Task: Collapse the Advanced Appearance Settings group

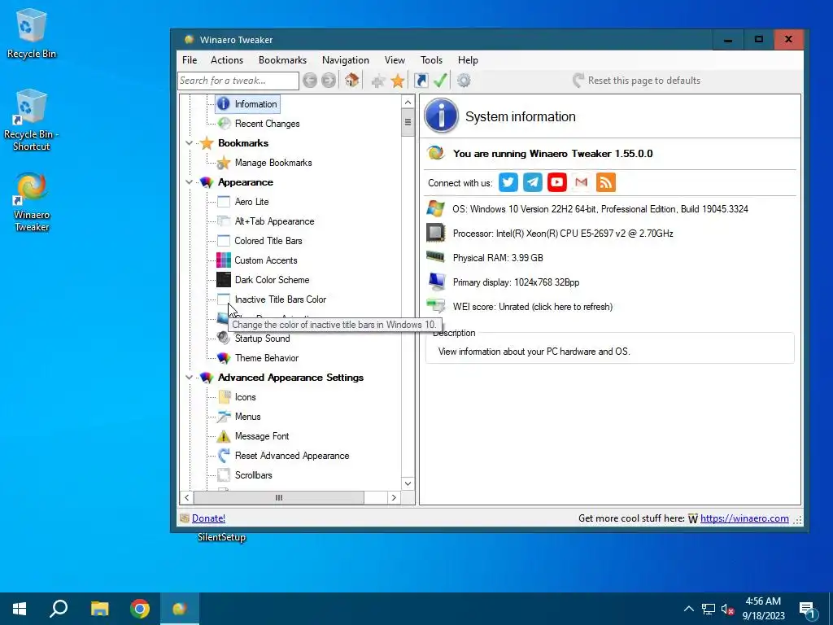Action: tap(189, 378)
